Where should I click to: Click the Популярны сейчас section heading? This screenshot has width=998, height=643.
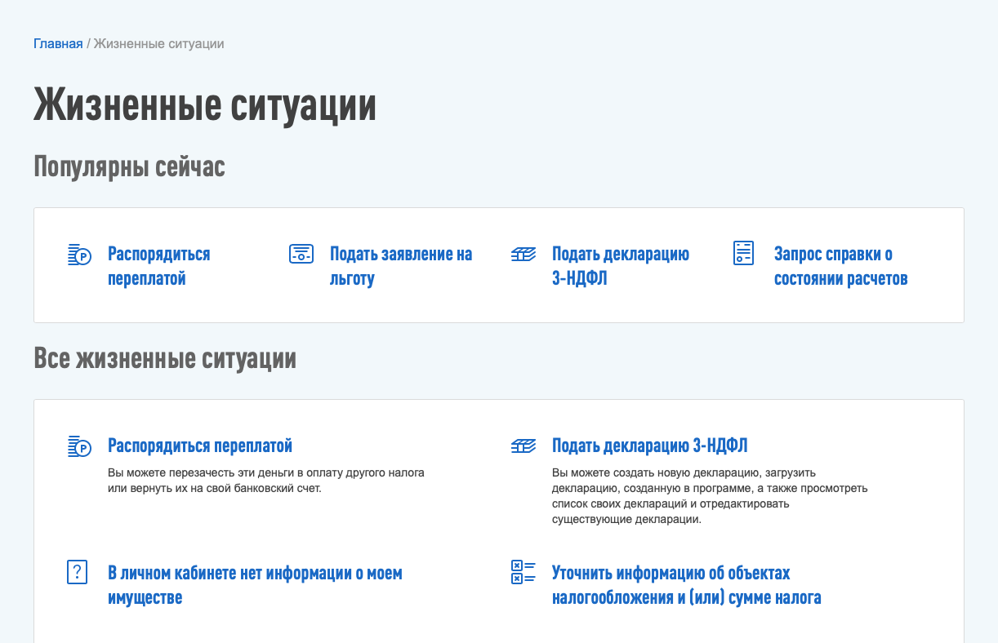[x=129, y=167]
